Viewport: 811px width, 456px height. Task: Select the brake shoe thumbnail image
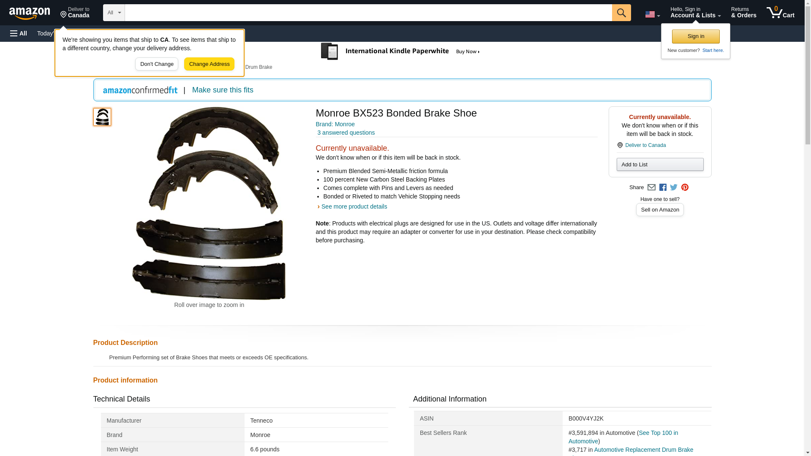tap(102, 117)
